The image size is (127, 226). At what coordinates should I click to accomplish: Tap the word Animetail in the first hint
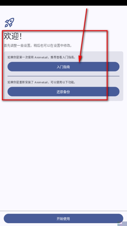[x=41, y=57]
